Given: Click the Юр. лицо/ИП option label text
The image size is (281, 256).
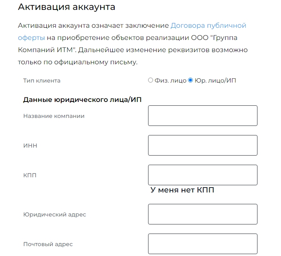Looking at the screenshot, I should click(215, 81).
